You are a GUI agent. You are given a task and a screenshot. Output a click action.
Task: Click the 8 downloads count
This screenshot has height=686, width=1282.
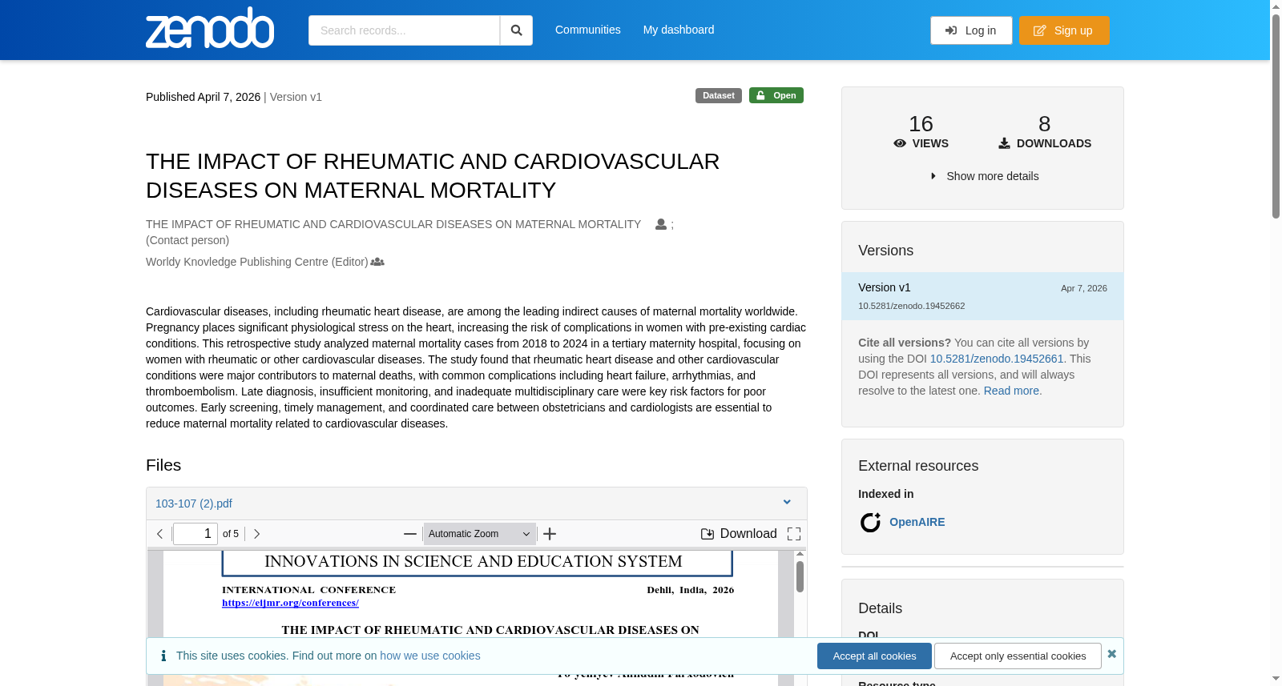(1045, 124)
